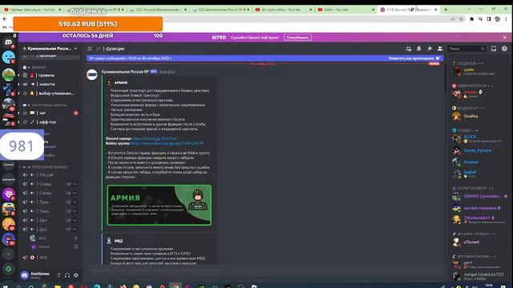
Task: Bookmark page with star icon
Action: pyautogui.click(x=462, y=19)
